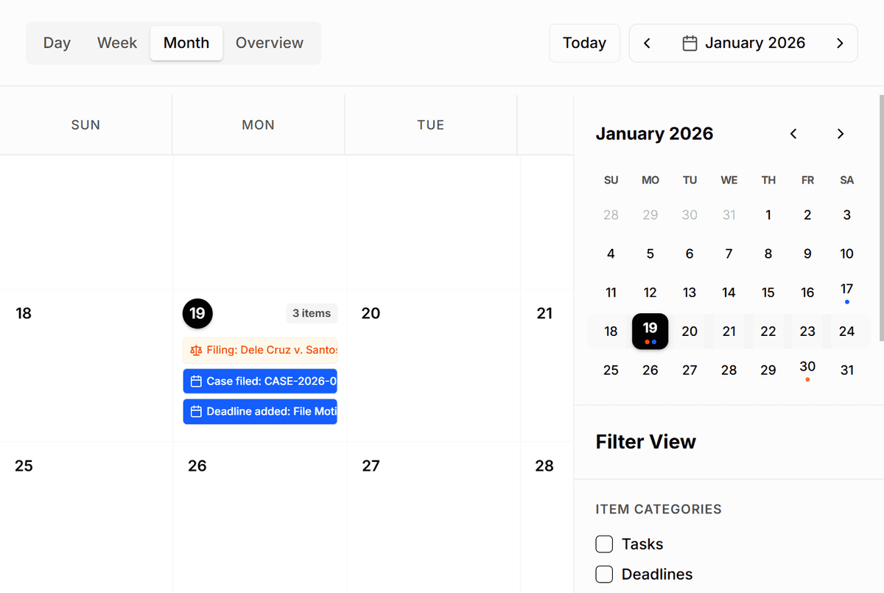Click the calendar icon inside the January 2026 picker
884x593 pixels.
[x=689, y=43]
